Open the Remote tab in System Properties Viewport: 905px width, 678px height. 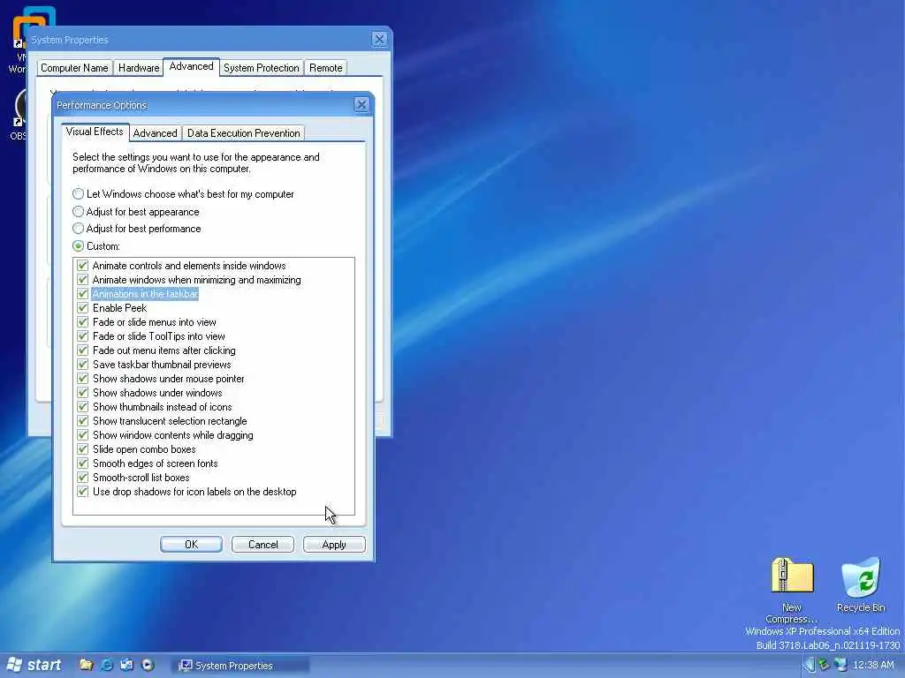[325, 67]
